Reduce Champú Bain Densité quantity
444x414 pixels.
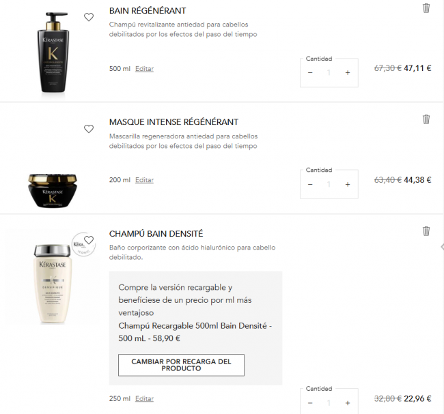(310, 403)
